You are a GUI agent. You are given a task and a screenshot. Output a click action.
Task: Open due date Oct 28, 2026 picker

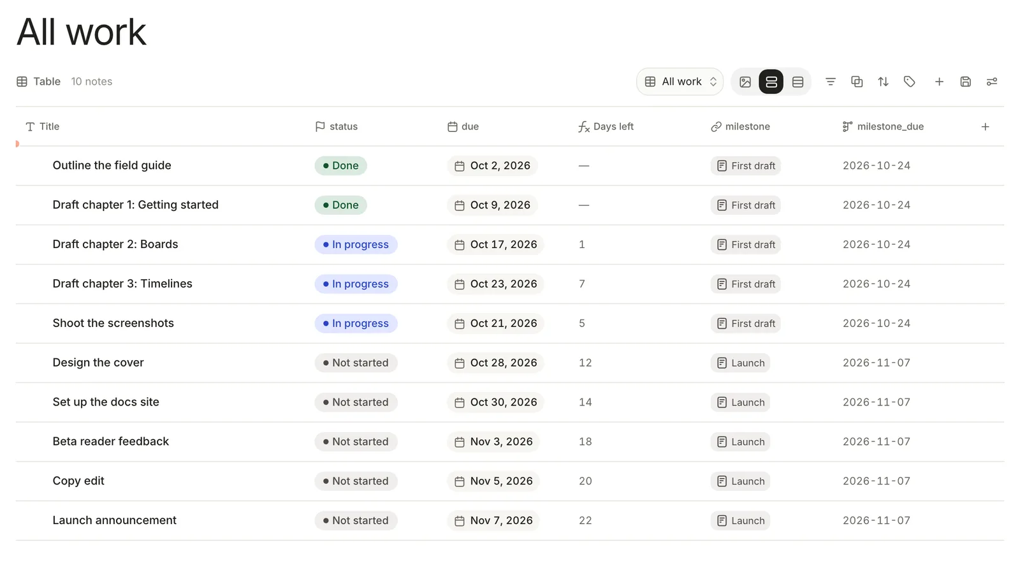click(x=495, y=363)
